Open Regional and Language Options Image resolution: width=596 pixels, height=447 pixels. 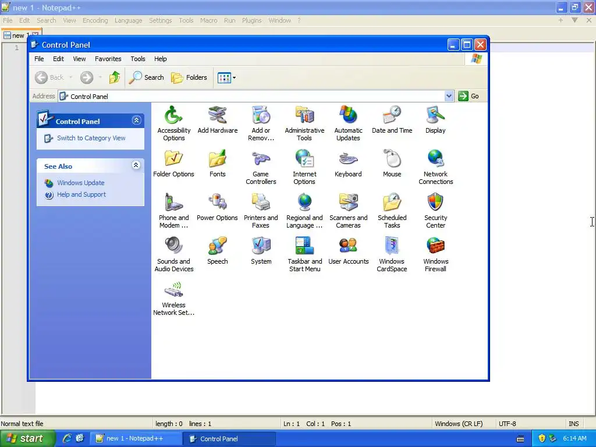point(304,210)
